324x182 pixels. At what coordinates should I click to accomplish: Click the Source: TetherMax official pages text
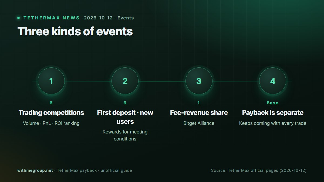pos(259,170)
